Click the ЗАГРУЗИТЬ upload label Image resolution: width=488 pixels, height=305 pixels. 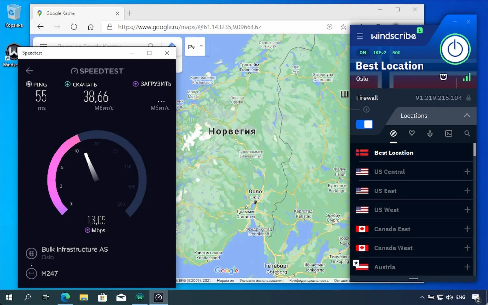tap(156, 84)
